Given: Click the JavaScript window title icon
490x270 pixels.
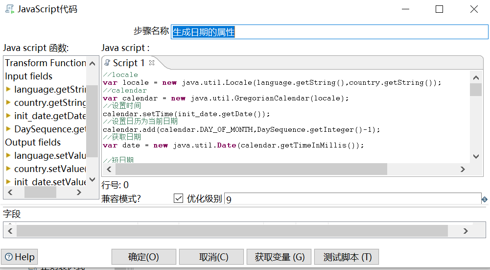Looking at the screenshot, I should pyautogui.click(x=10, y=9).
